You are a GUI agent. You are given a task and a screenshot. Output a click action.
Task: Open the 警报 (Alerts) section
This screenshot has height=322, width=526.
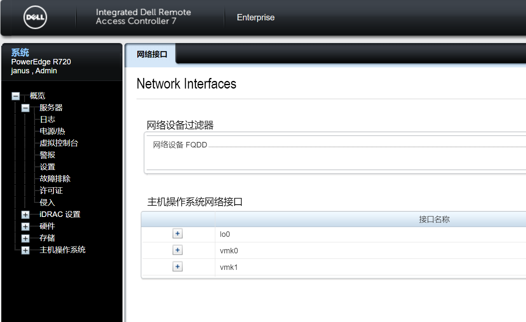47,155
